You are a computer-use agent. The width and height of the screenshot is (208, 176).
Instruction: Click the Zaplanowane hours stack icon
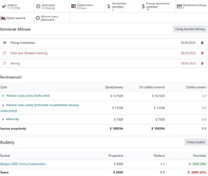[x=73, y=6]
